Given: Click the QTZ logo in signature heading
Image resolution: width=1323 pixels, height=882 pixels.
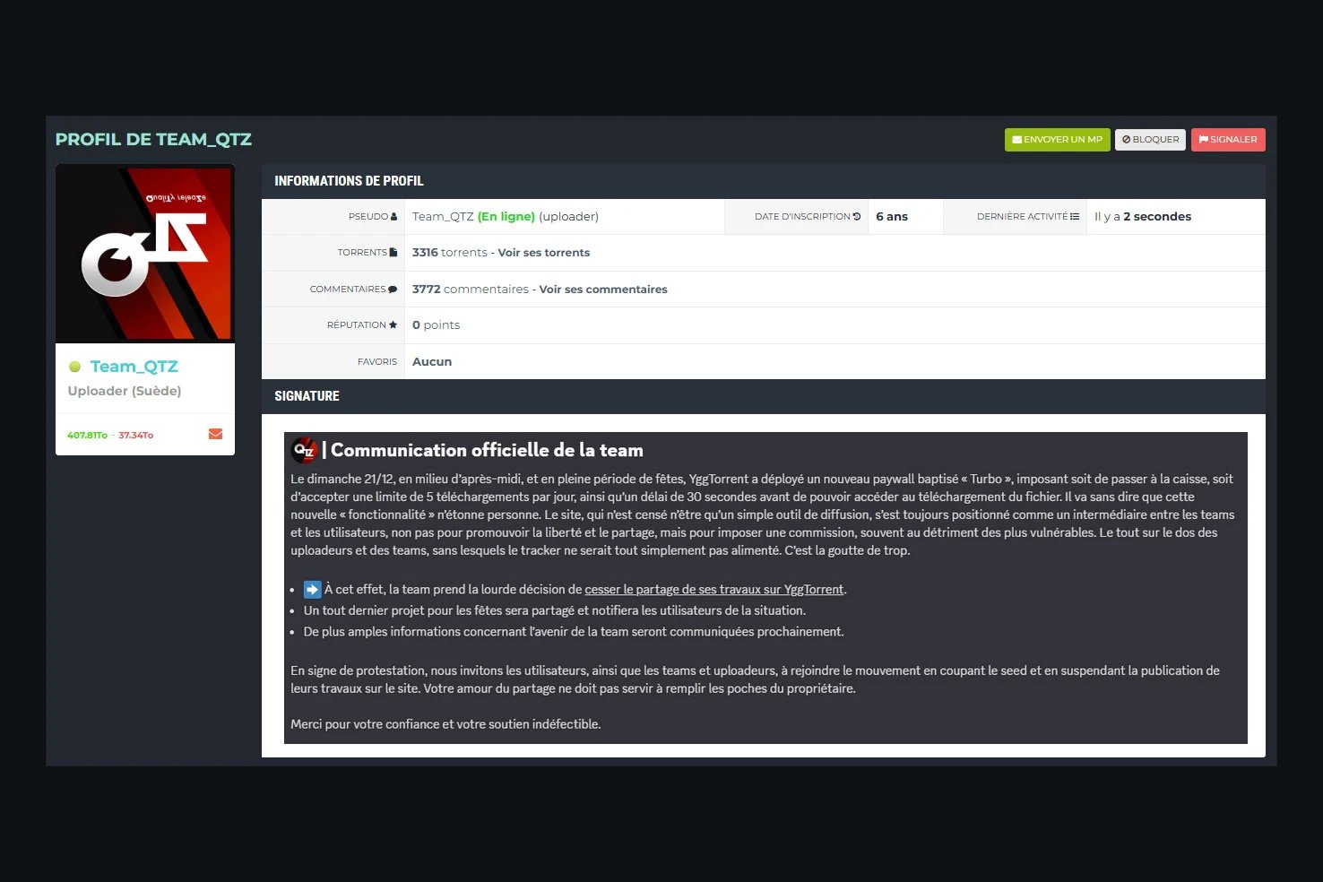Looking at the screenshot, I should click(x=305, y=450).
